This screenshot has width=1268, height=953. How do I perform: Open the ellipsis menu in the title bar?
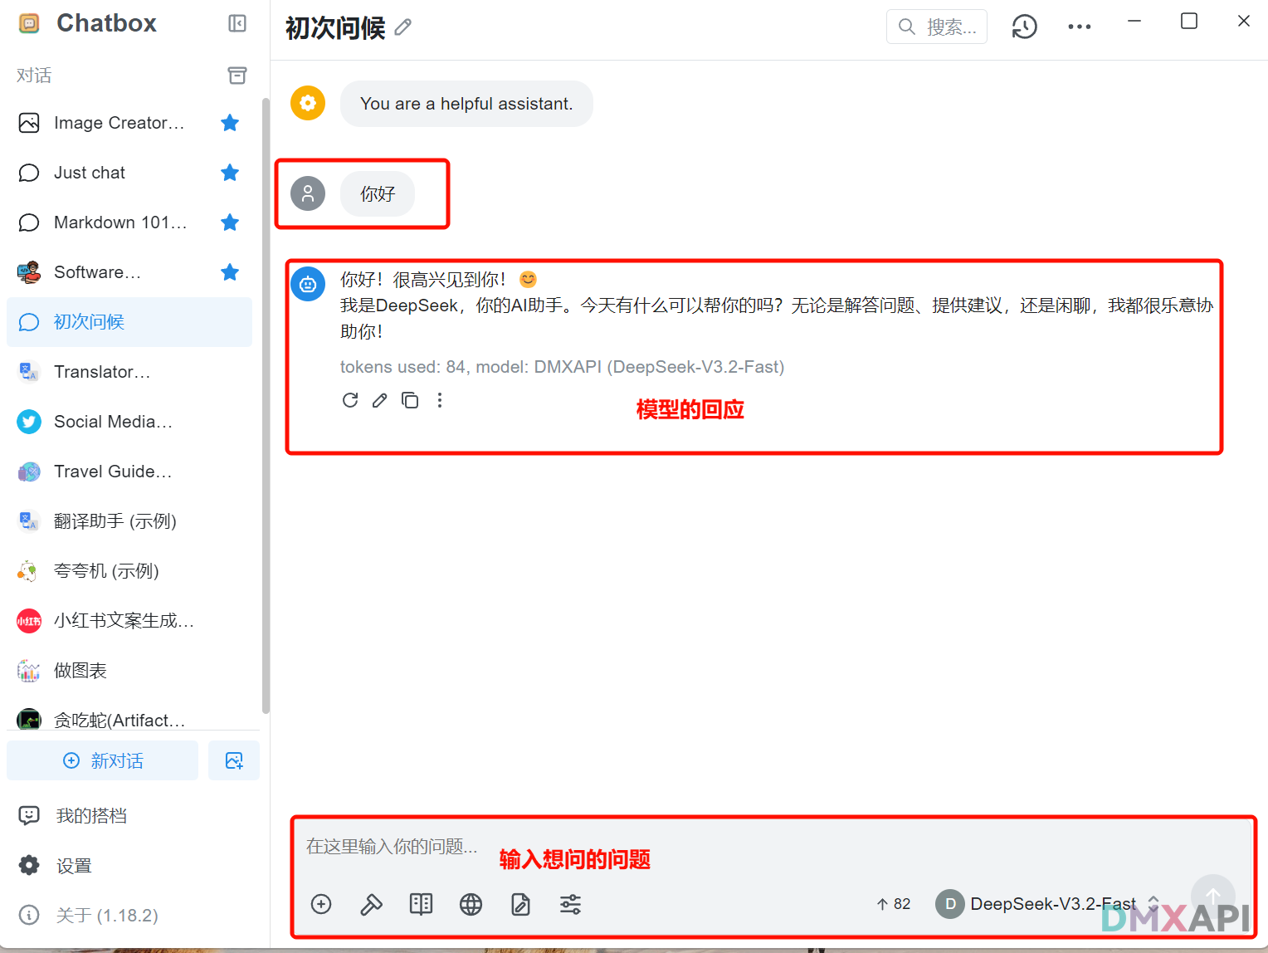pos(1079,26)
